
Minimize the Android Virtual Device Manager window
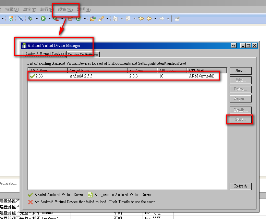[x=243, y=46]
